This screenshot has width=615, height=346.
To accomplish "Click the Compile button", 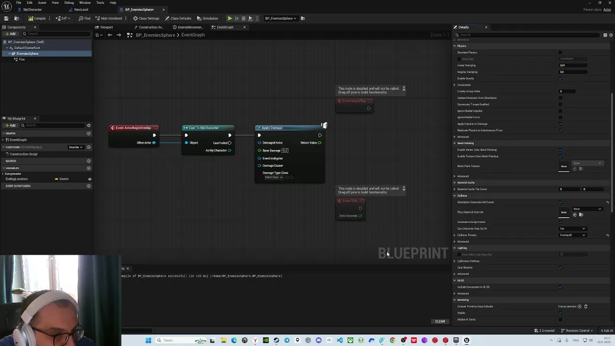I will (37, 18).
